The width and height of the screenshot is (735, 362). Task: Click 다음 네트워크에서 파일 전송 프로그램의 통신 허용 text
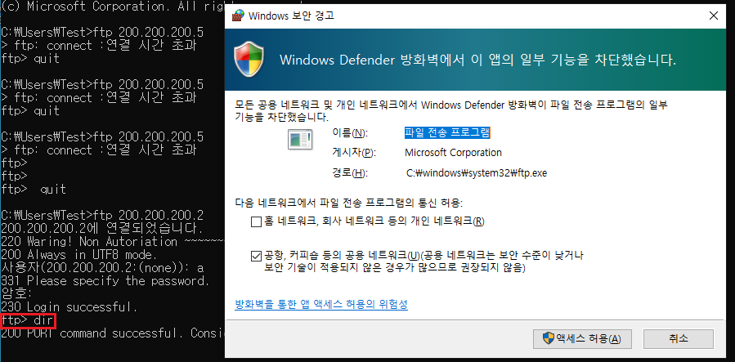[349, 203]
